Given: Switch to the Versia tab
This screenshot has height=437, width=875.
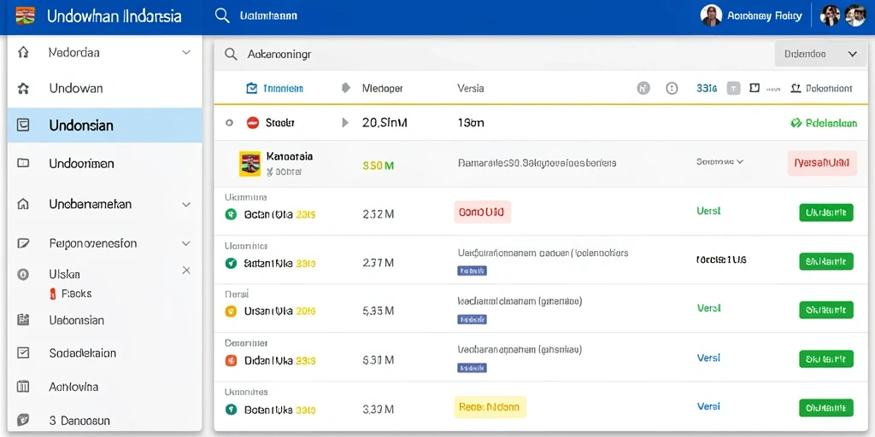Looking at the screenshot, I should click(471, 88).
